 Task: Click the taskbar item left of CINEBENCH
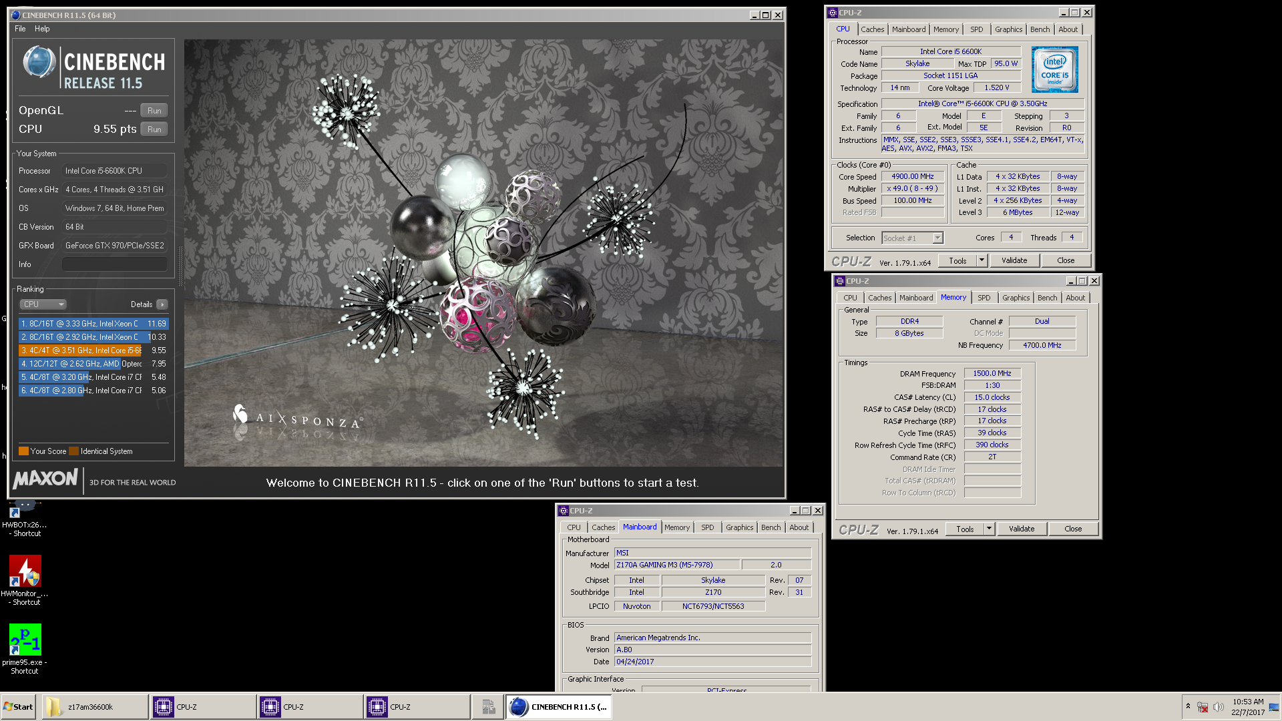488,707
